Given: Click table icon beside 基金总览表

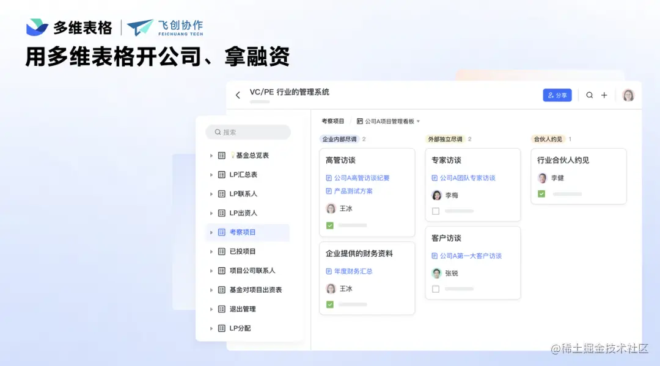Looking at the screenshot, I should [222, 156].
